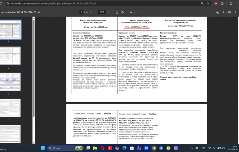Screen dimensions: 239x152
Task: Click the fit to page icon
Action: 117,12
